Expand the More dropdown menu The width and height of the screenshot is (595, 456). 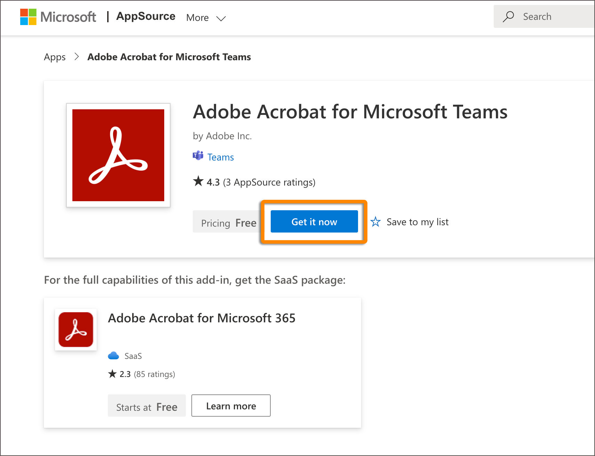(x=206, y=18)
